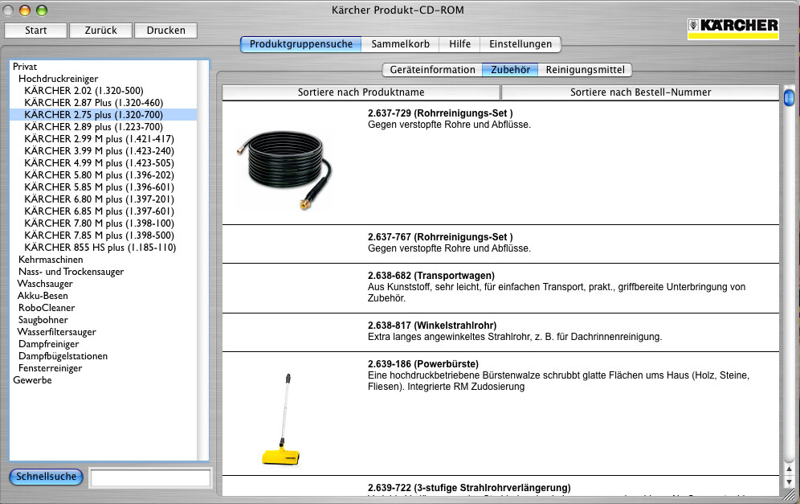Open the Sammelkorb tab

tap(401, 44)
